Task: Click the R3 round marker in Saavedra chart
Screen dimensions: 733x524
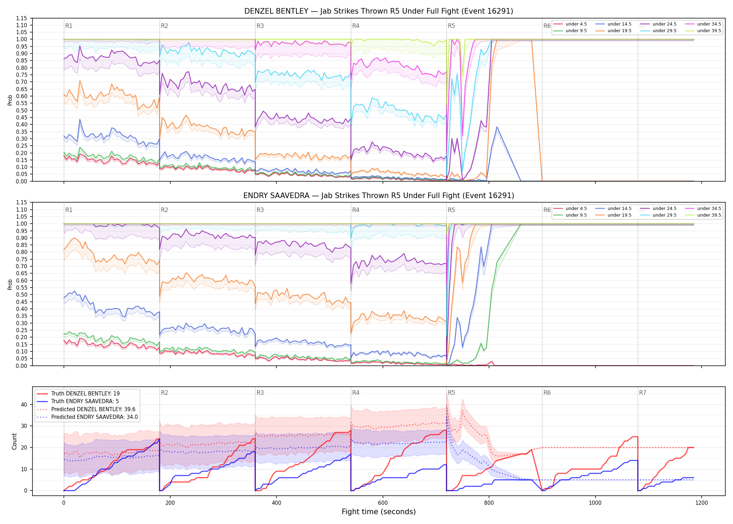Action: coord(260,210)
